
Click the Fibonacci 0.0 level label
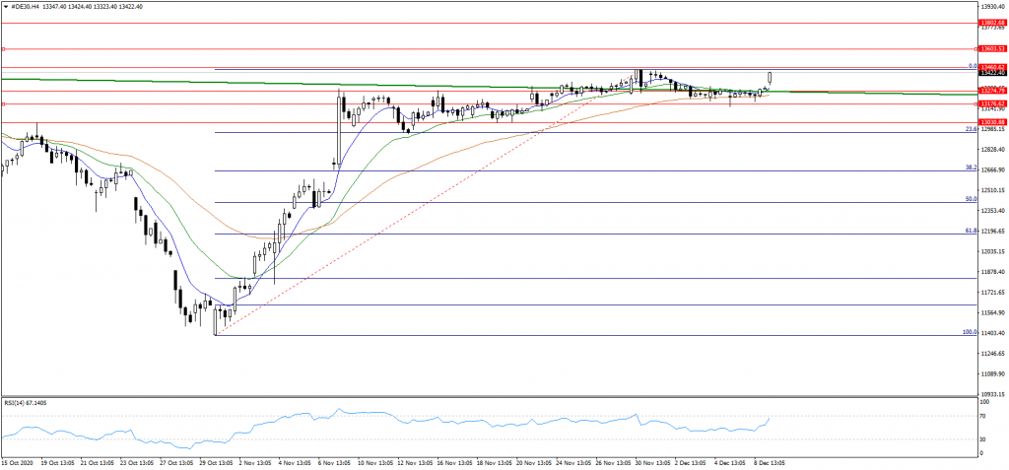(972, 65)
